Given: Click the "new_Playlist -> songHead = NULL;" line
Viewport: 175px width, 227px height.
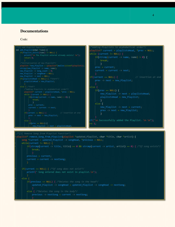Looking at the screenshot, I should point(37,73).
